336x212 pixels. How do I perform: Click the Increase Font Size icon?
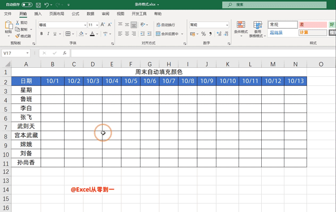(103, 25)
